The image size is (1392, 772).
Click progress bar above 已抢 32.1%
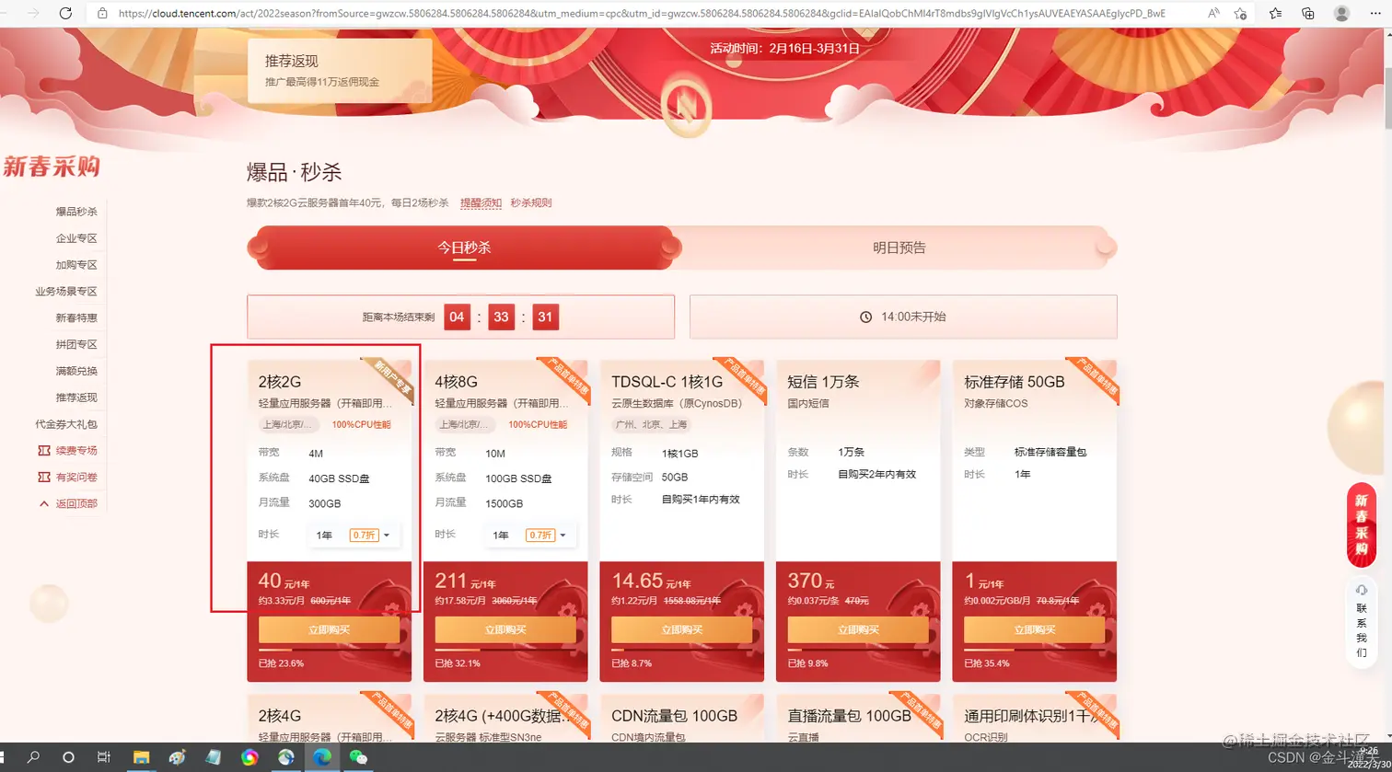point(505,651)
